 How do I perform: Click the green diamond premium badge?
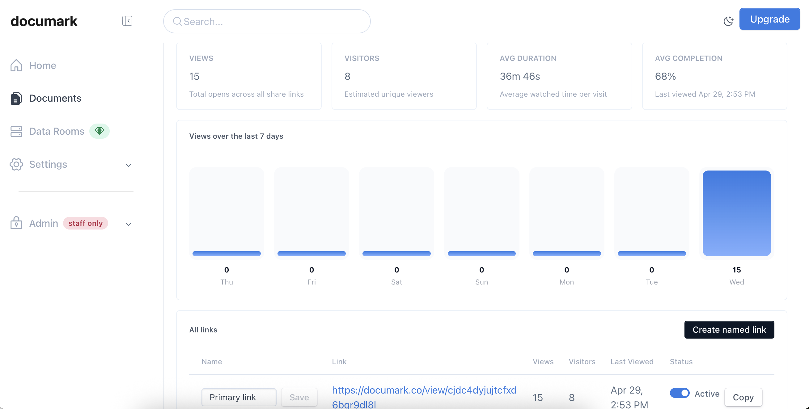(x=99, y=131)
